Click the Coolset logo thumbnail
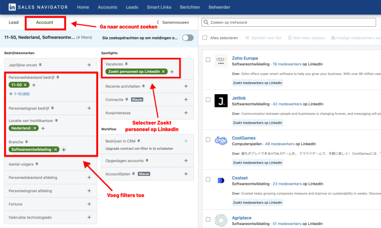 point(221,180)
